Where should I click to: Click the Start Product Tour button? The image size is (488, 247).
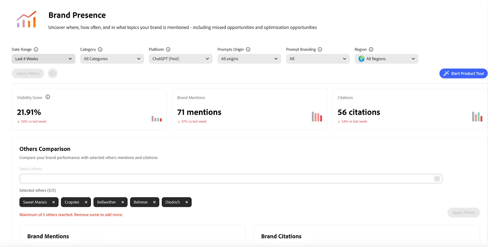point(463,73)
